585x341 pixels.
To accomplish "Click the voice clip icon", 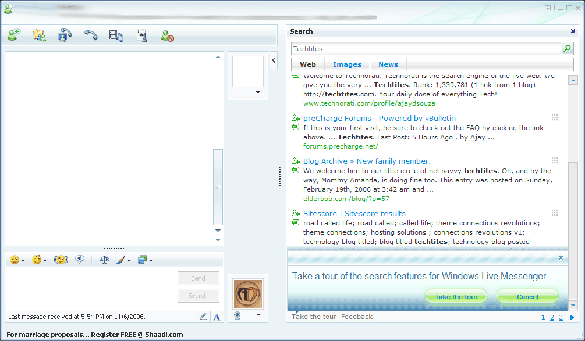I will tap(80, 259).
